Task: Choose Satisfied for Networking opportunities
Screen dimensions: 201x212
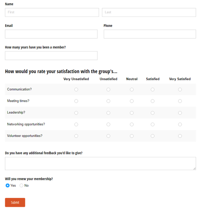Action: coord(152,124)
